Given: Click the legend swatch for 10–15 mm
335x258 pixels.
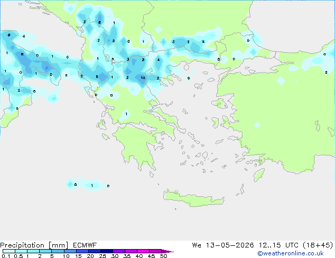Looking at the screenshot, I should coord(70,251).
